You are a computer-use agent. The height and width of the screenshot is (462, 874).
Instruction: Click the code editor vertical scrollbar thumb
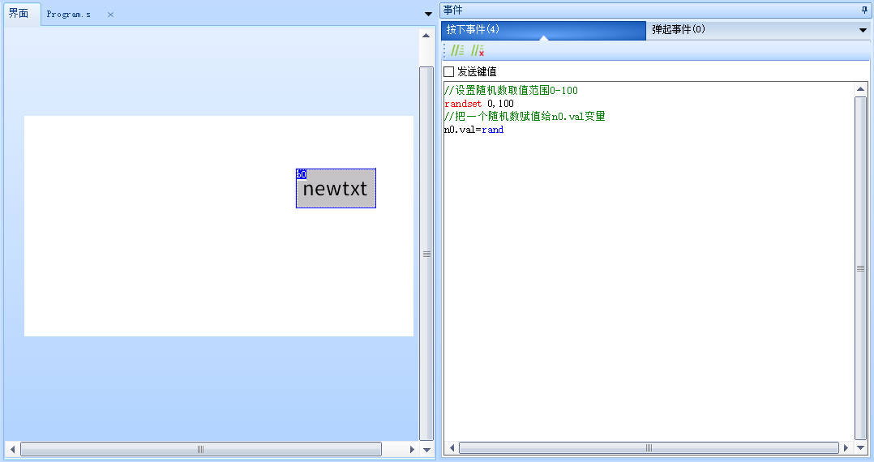tap(860, 267)
